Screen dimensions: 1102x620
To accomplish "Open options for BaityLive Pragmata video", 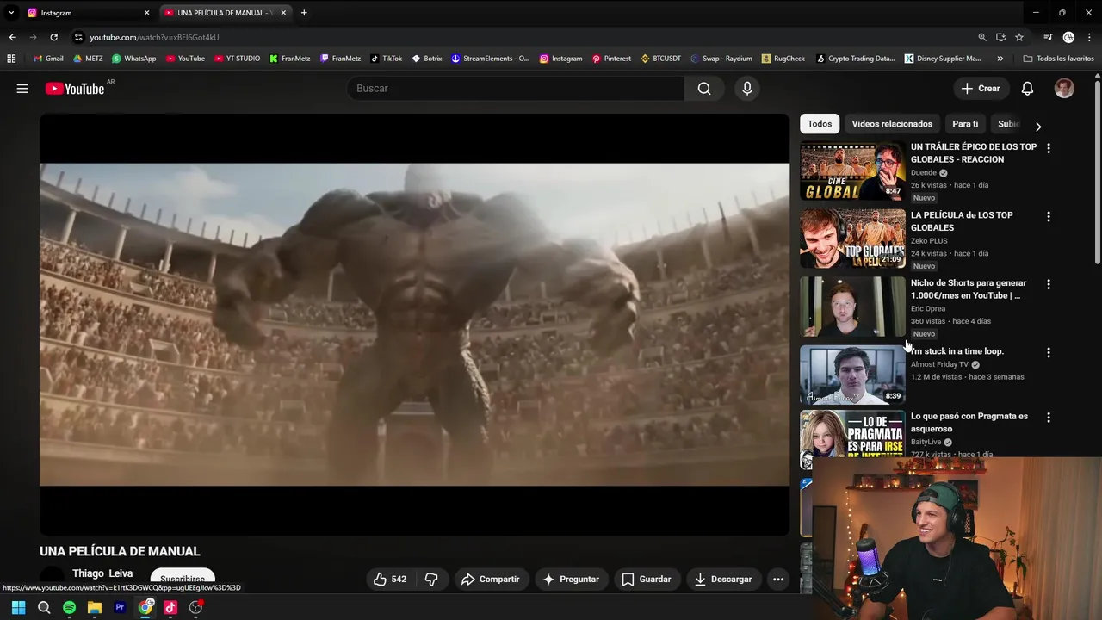I will (1048, 418).
